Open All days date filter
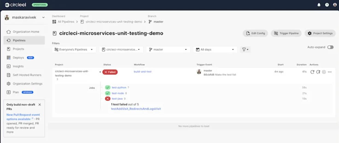This screenshot has height=143, width=339. (215, 50)
